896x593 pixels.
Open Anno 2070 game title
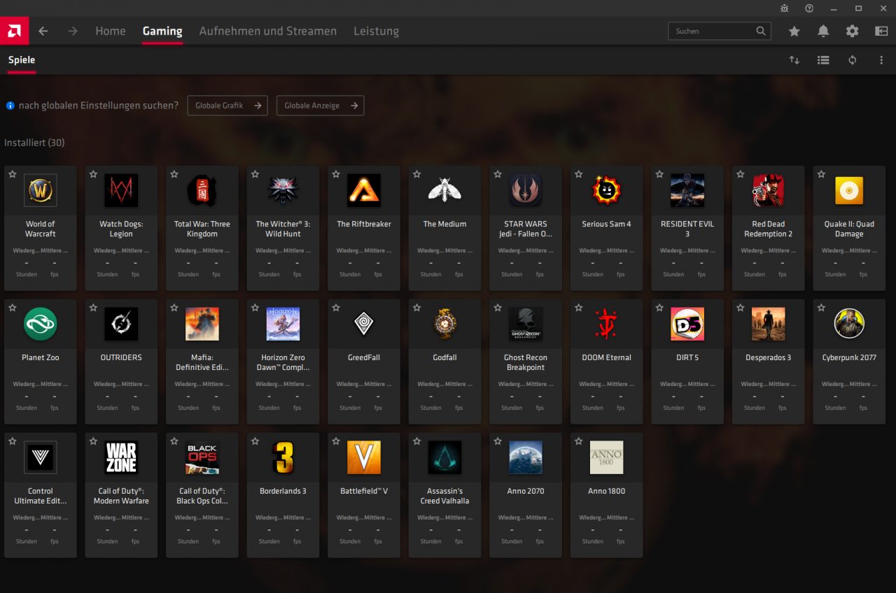526,491
